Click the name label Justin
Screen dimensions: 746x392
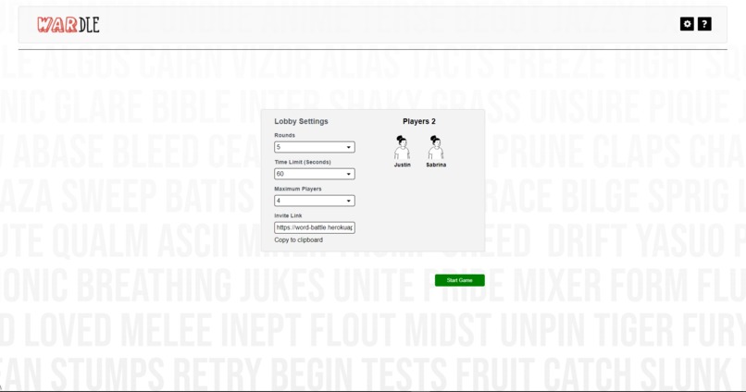(x=402, y=165)
